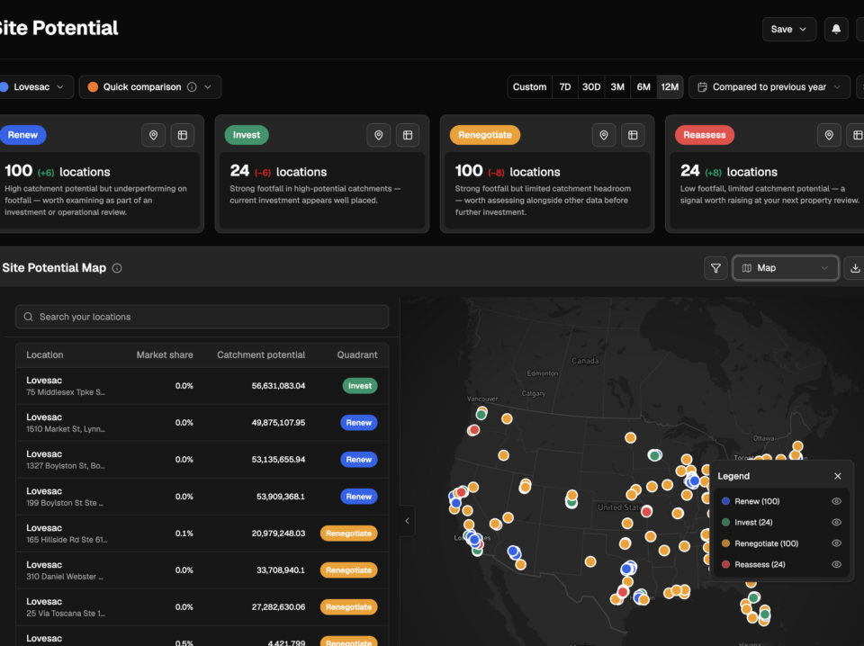Hide Reassess (24) markers in legend
This screenshot has height=646, width=864.
click(x=836, y=564)
